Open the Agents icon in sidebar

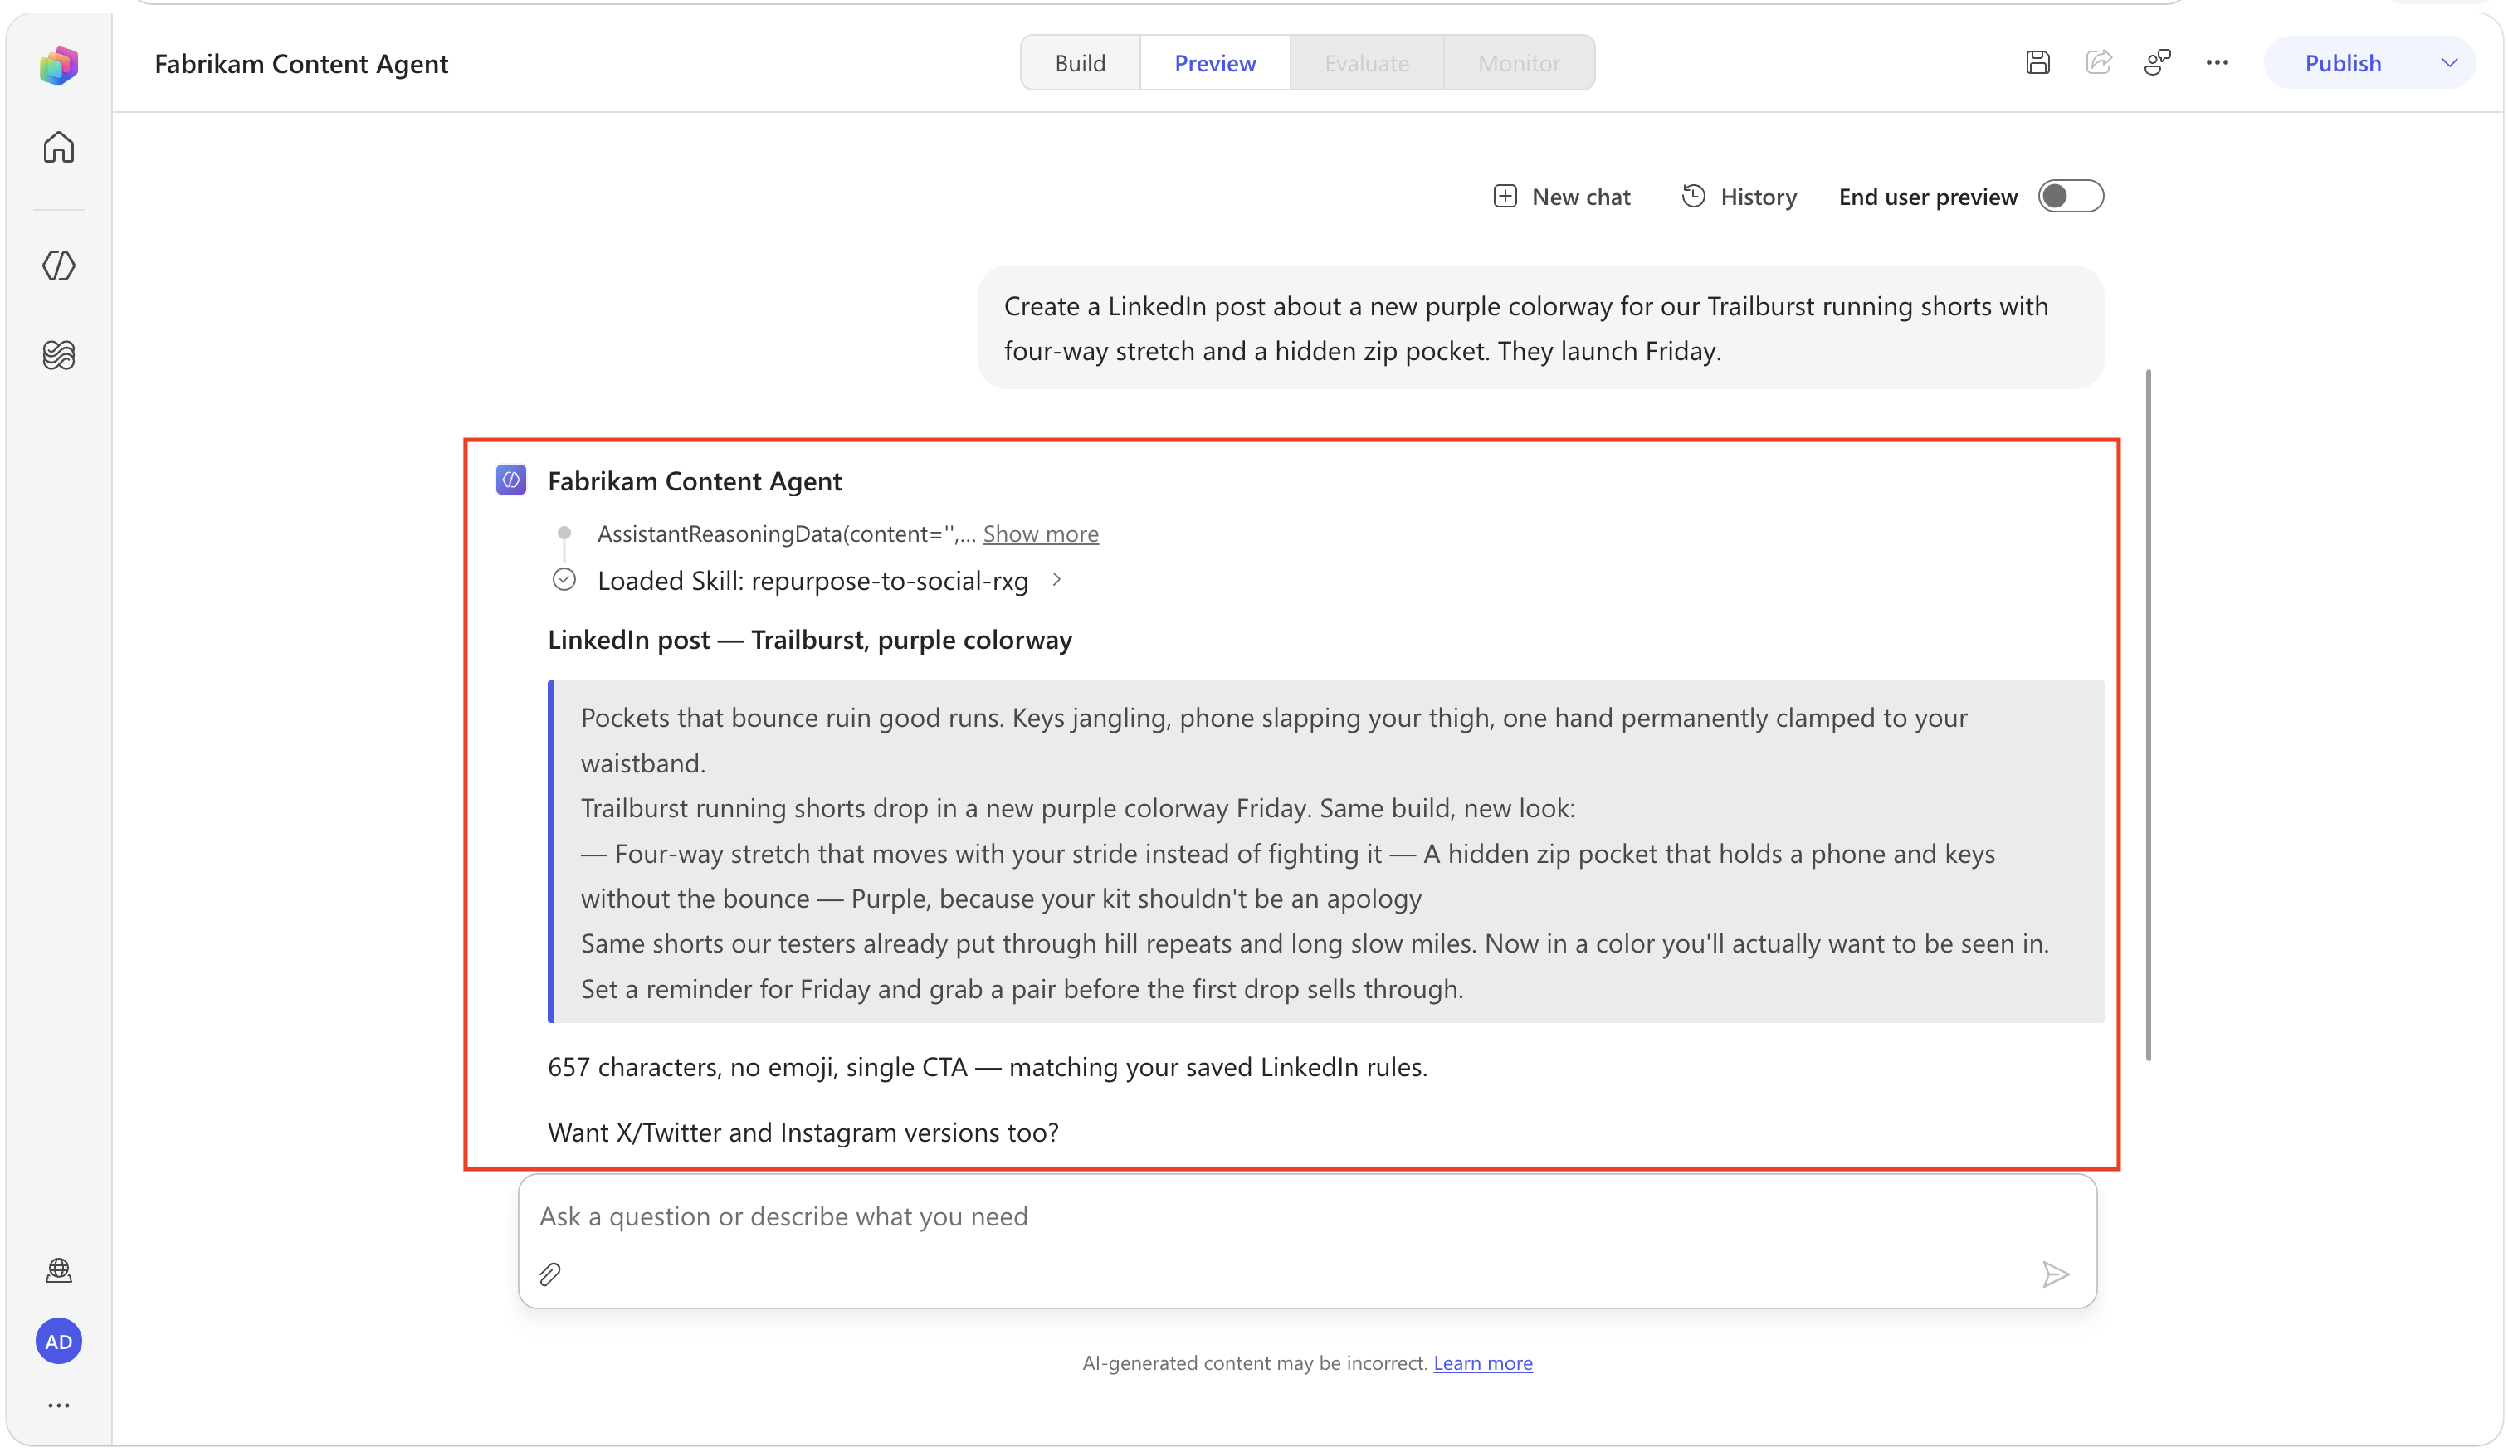pyautogui.click(x=59, y=266)
